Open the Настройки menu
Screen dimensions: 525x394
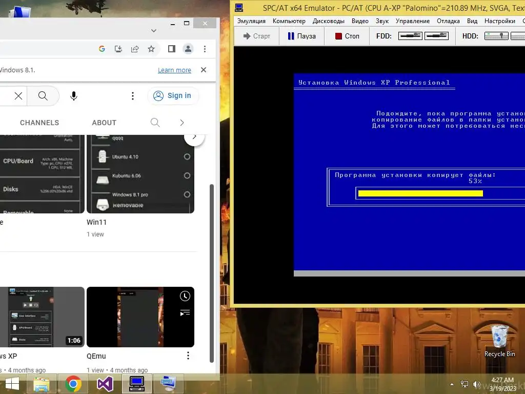(499, 21)
